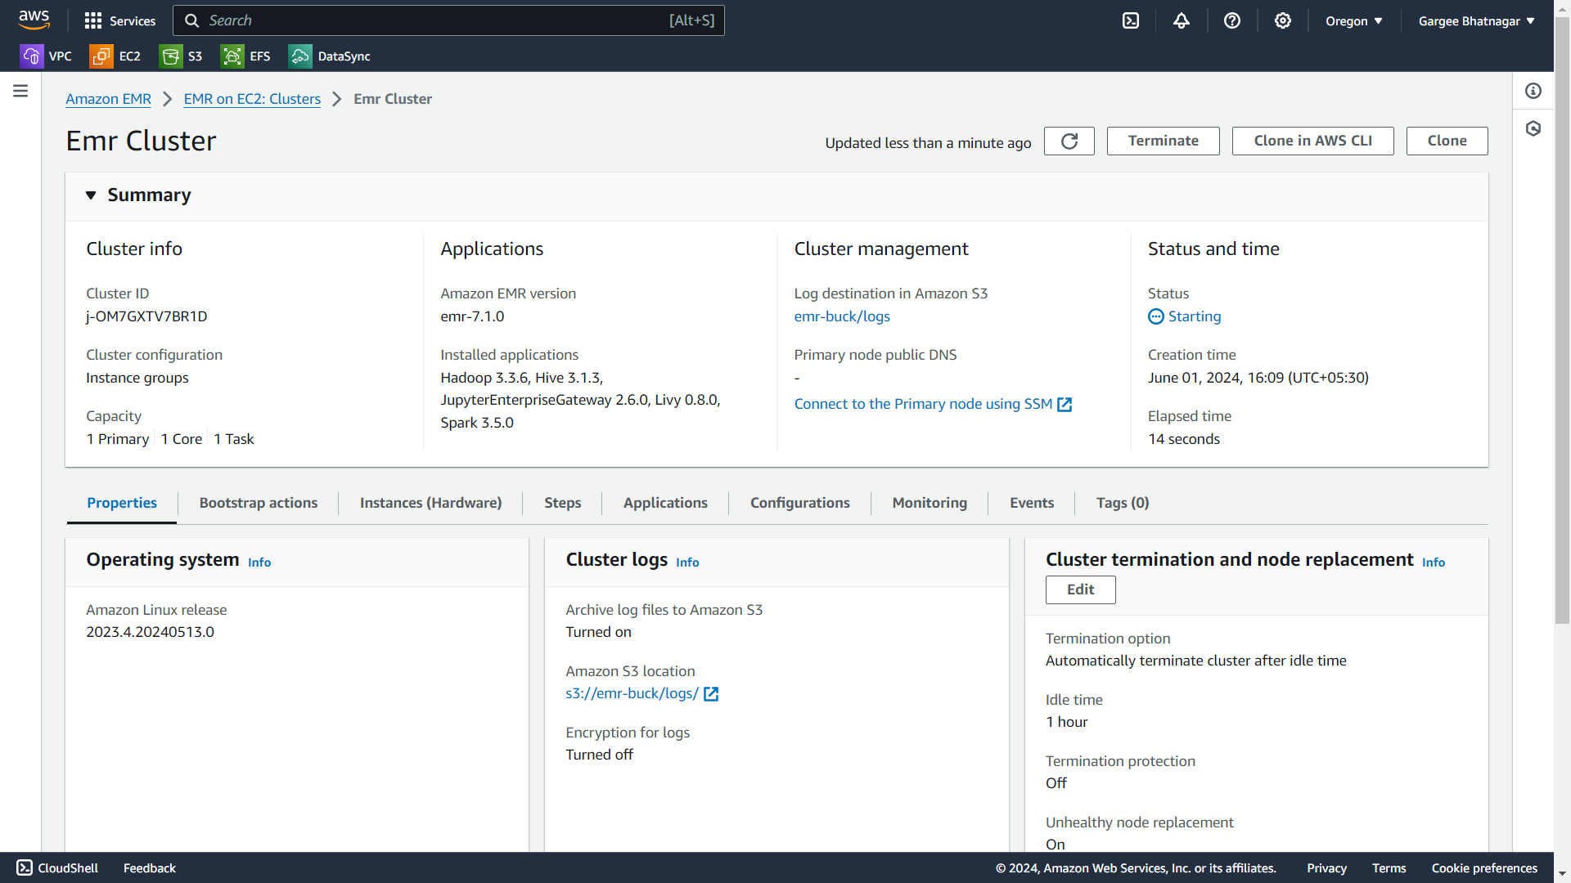The width and height of the screenshot is (1571, 883).
Task: Click the AWS console search field
Action: tap(434, 20)
